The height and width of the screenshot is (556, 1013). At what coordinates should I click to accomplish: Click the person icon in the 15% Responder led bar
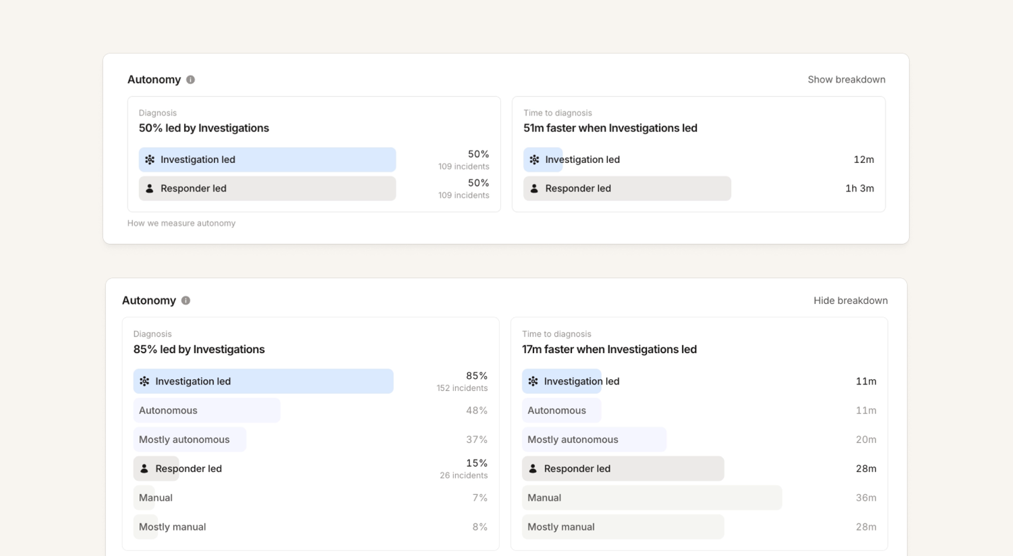(x=144, y=468)
